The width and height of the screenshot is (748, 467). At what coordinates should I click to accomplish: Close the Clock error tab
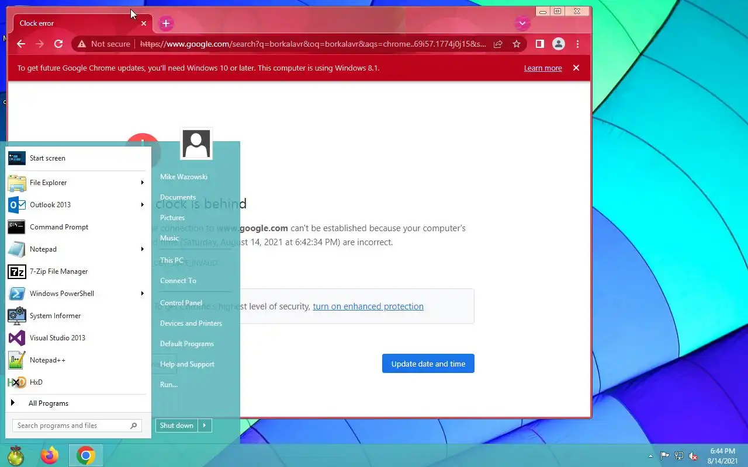[x=144, y=23]
